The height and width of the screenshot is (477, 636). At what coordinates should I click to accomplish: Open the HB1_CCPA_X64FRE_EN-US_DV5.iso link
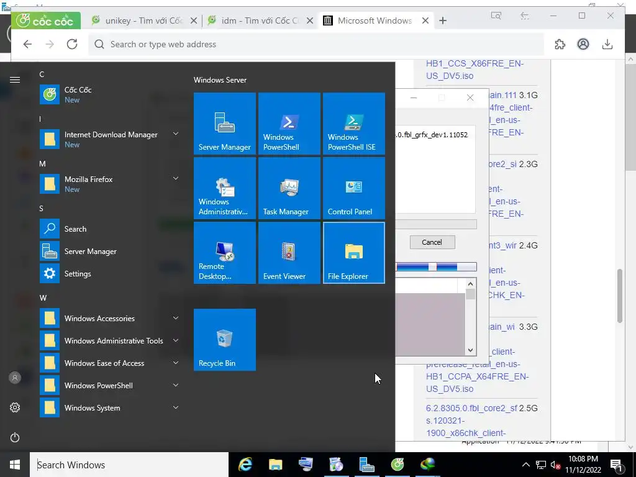[x=478, y=383]
